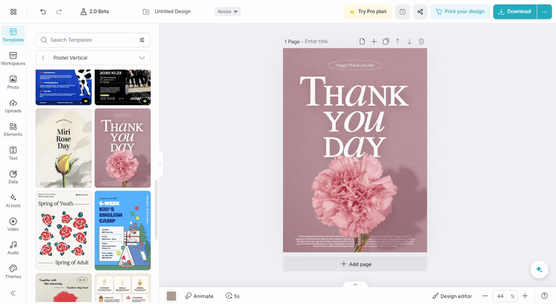
Task: Open the help question mark icon
Action: click(x=545, y=296)
